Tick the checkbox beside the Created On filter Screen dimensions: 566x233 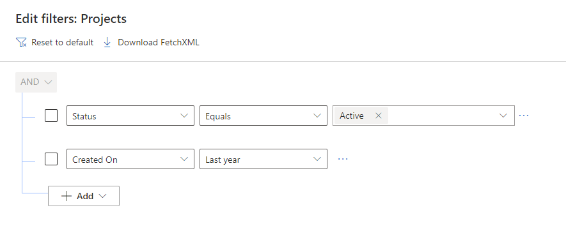[x=51, y=159]
